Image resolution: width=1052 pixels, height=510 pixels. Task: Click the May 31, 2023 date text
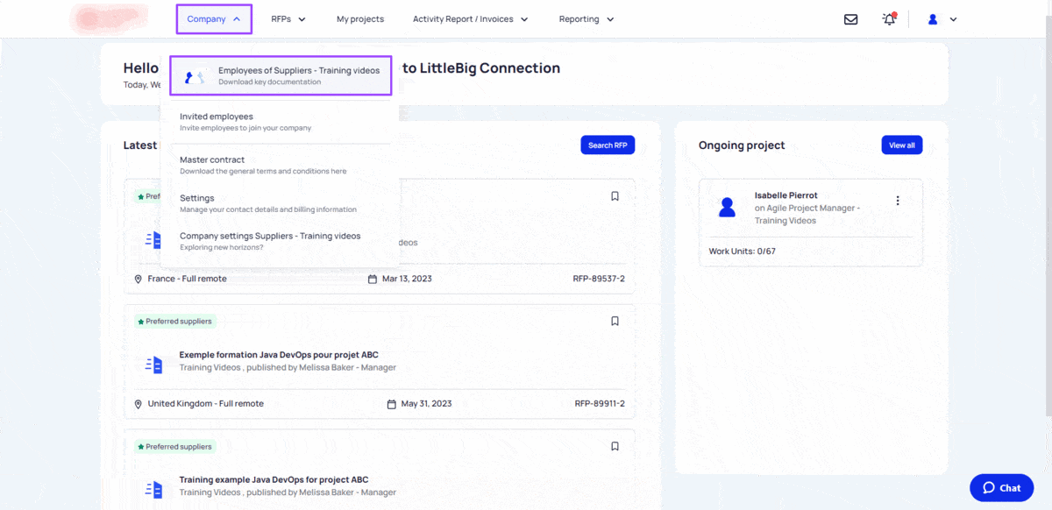[x=426, y=404]
